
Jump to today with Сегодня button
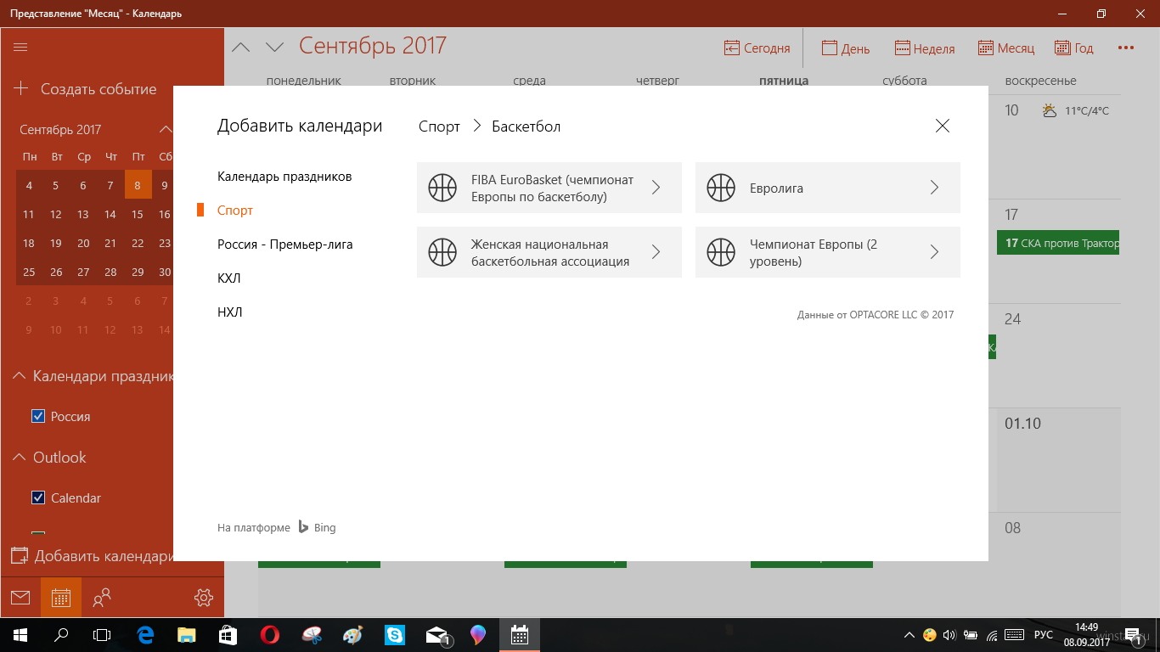[x=757, y=48]
